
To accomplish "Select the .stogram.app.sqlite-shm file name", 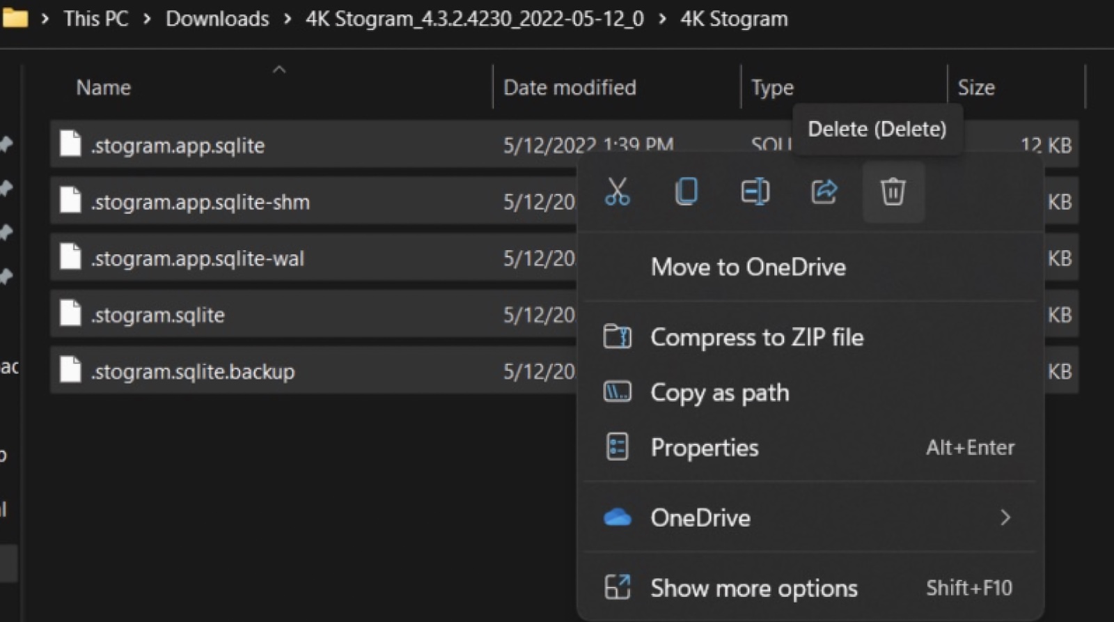I will coord(201,202).
